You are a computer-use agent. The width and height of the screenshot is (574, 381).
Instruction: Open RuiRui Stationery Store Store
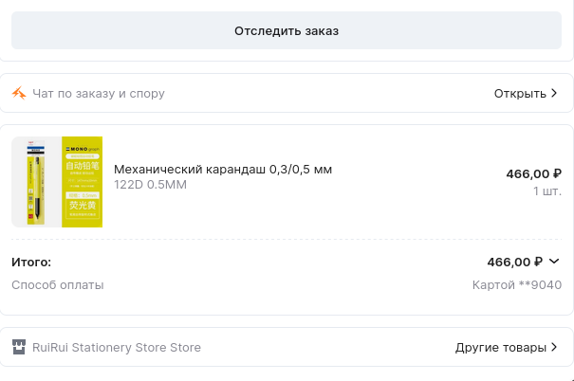[x=117, y=347]
